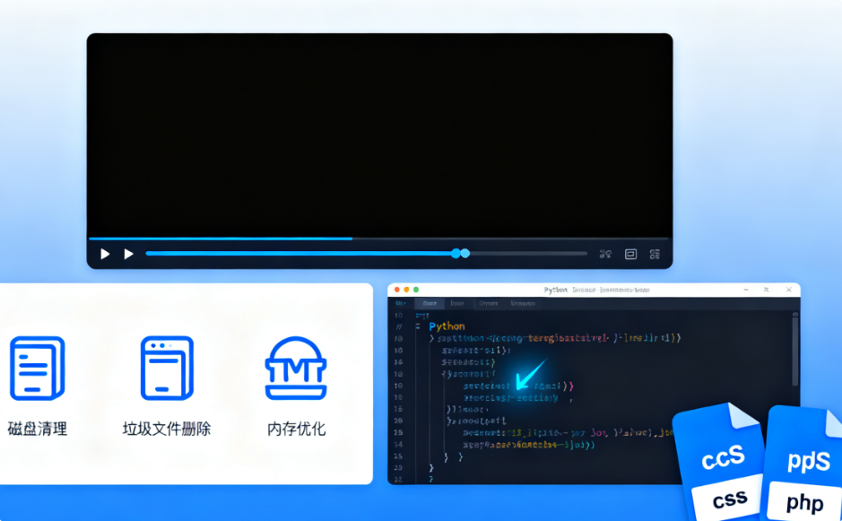Click the black video display area
This screenshot has width=842, height=521.
(x=379, y=135)
